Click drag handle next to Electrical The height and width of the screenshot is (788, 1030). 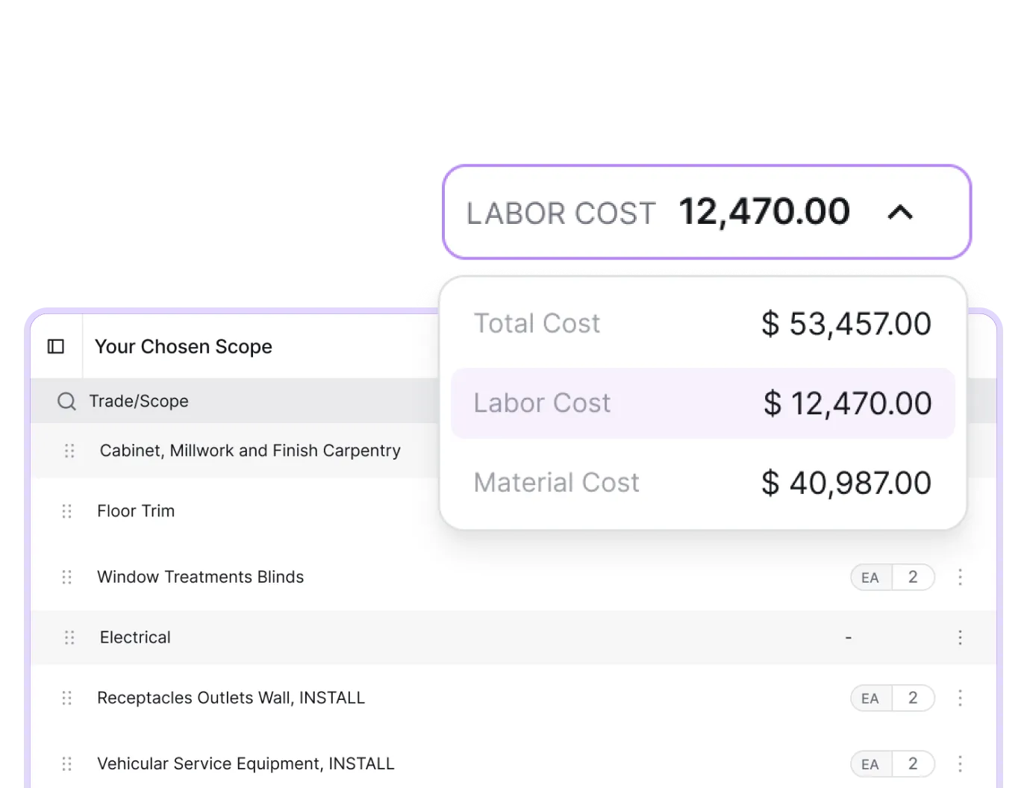69,637
